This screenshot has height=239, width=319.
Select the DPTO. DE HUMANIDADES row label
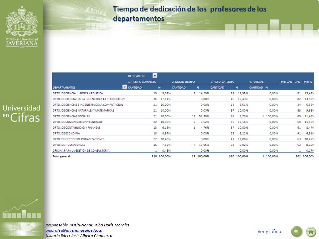(x=69, y=145)
